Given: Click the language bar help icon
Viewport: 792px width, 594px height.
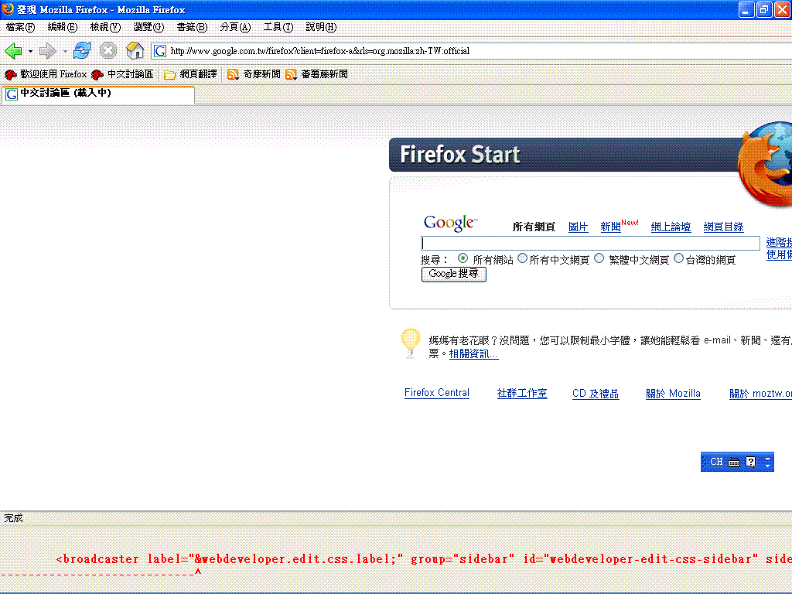Looking at the screenshot, I should coord(751,462).
